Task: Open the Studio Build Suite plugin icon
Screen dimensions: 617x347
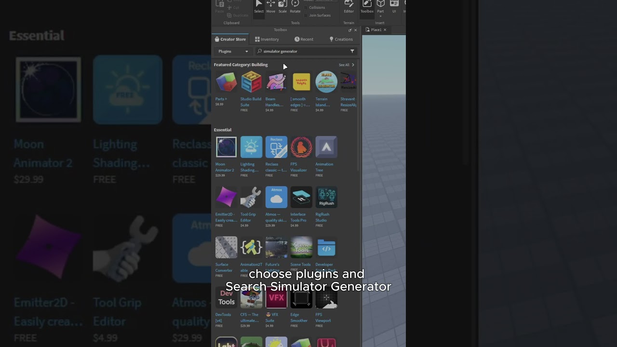Action: tap(251, 82)
